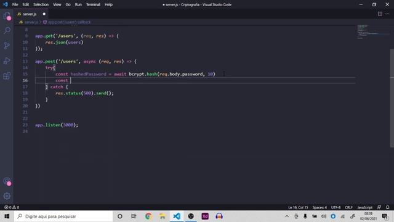The height and width of the screenshot is (222, 394).
Task: Click the editor vertical scrollbar
Action: click(392, 98)
